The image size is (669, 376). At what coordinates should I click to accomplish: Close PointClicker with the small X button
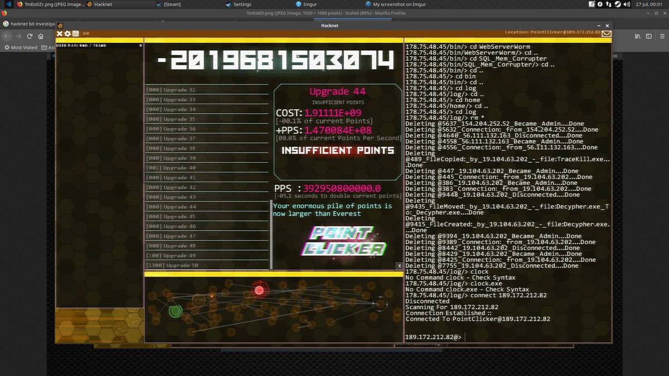click(399, 266)
